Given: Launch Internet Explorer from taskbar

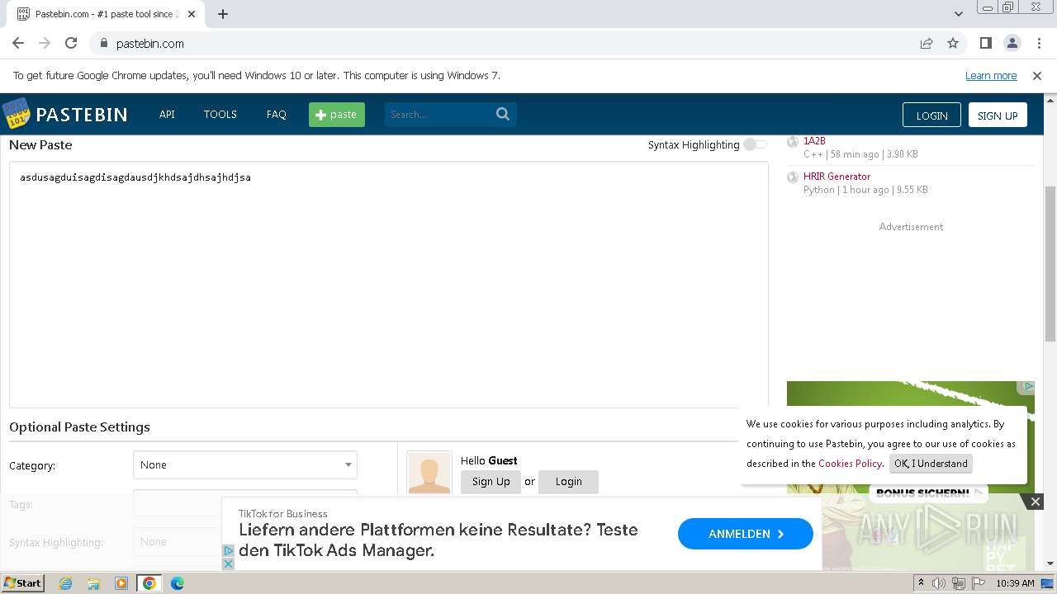Looking at the screenshot, I should (65, 583).
